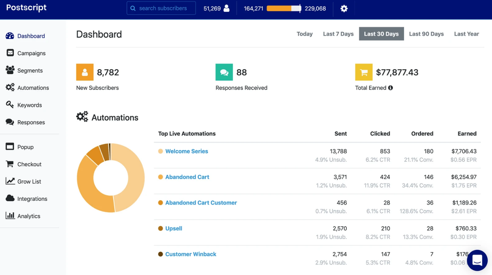Click the search subscribers field
Image resolution: width=492 pixels, height=275 pixels.
tap(162, 8)
